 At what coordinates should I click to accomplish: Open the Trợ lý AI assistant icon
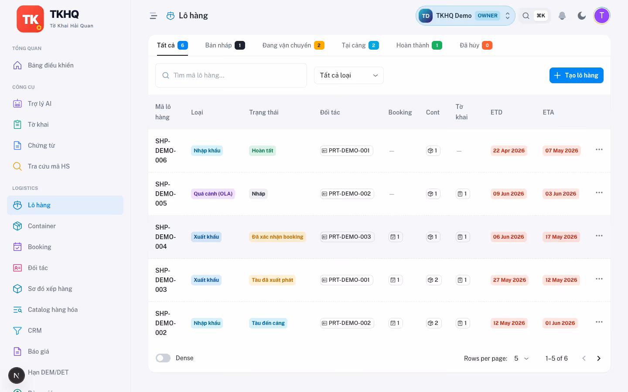(17, 104)
